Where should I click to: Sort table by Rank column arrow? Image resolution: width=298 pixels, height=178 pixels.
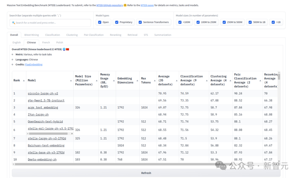point(24,81)
